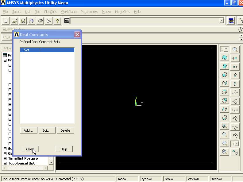Click the type=1 status bar field
The height and width of the screenshot is (182, 243).
point(151,179)
